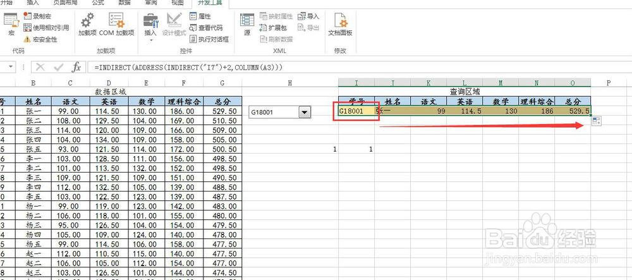Image resolution: width=632 pixels, height=280 pixels.
Task: Open 扩展包 expansion packs
Action: (x=273, y=28)
